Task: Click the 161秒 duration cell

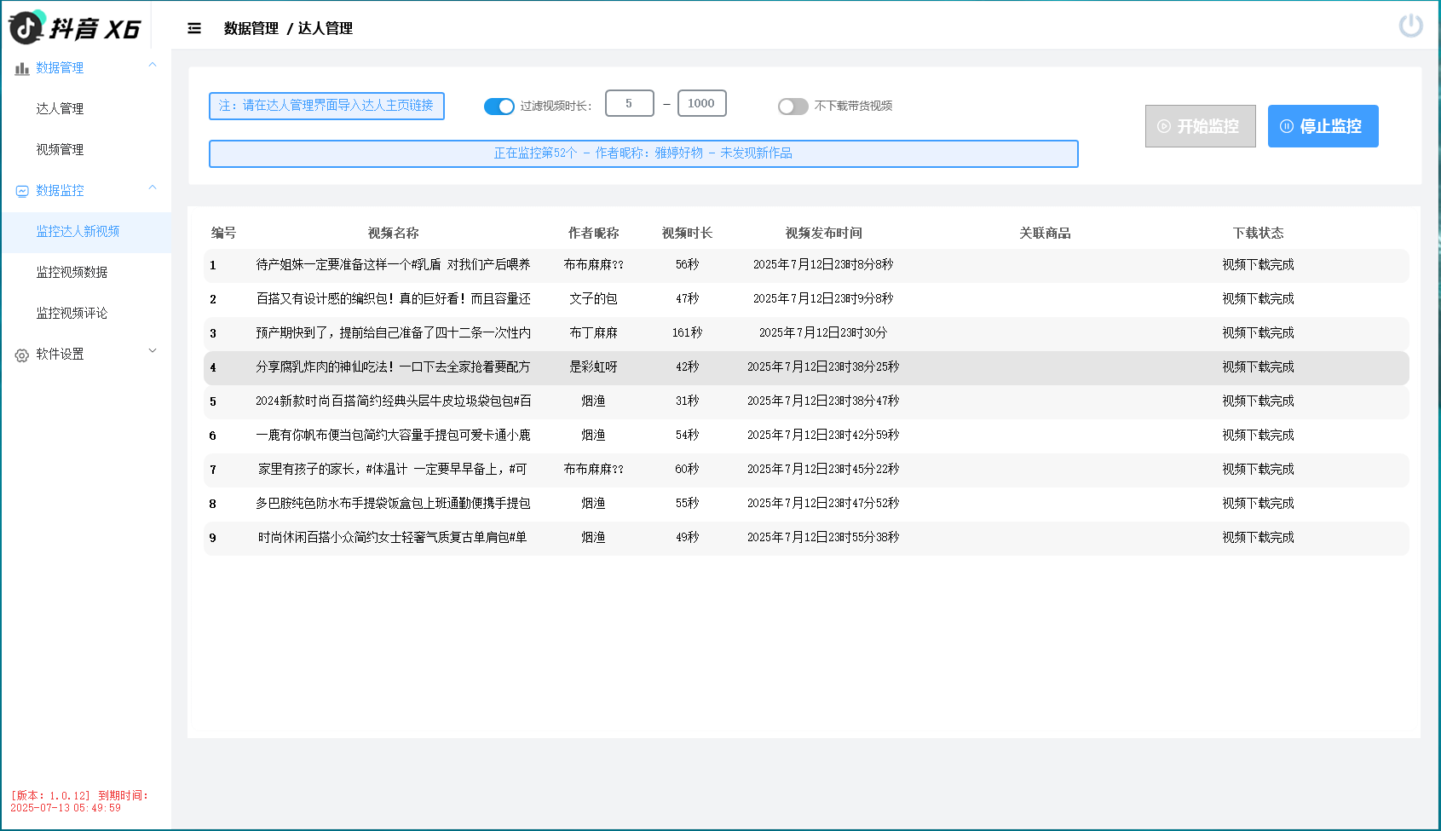Action: [x=688, y=333]
